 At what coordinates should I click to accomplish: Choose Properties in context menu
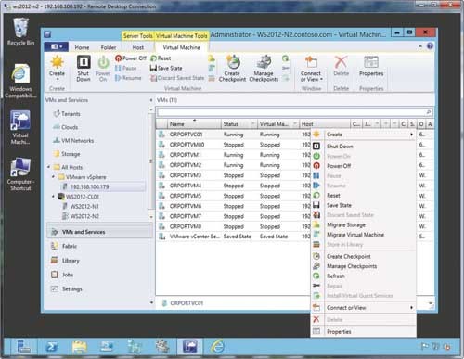tap(363, 332)
